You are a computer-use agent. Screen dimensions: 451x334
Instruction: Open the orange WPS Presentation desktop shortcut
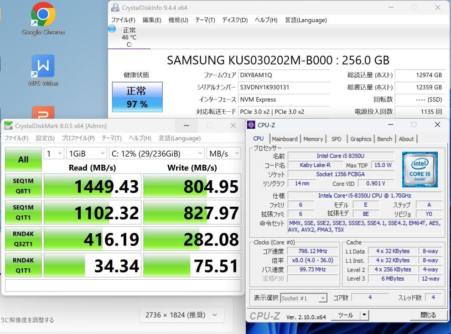point(43,113)
